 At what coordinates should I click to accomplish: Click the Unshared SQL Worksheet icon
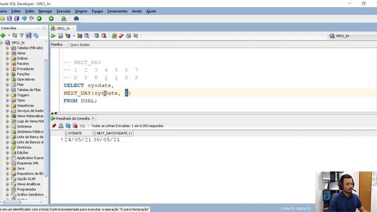pos(114,36)
